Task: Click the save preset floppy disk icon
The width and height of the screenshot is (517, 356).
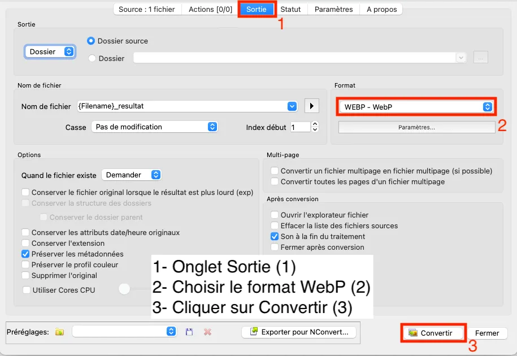Action: (189, 332)
